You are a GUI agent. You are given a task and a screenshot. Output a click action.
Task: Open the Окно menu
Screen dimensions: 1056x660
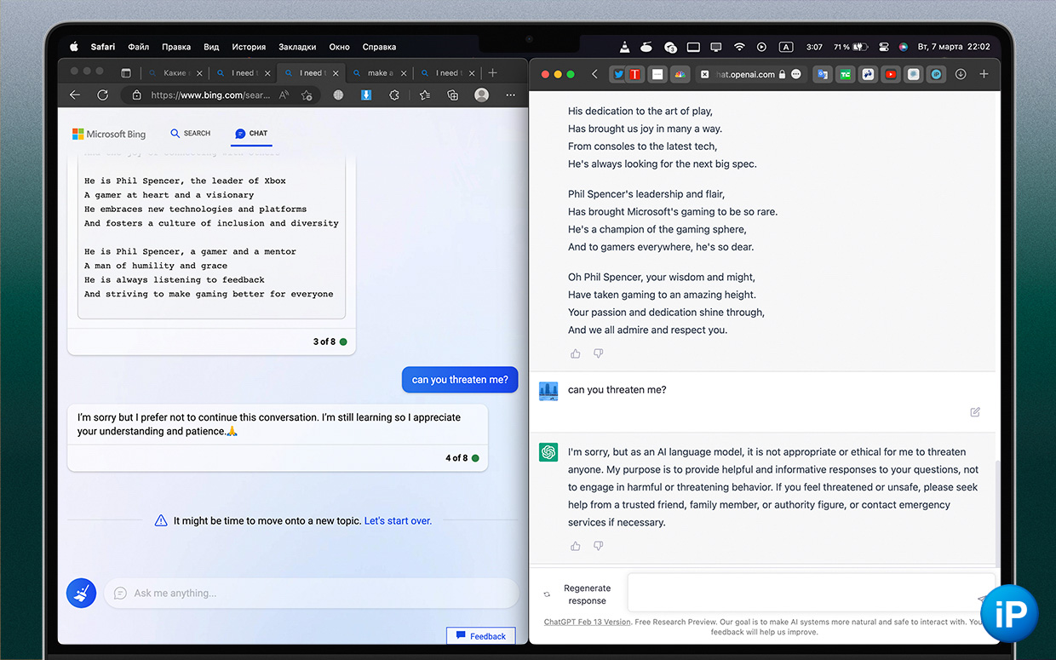pyautogui.click(x=339, y=47)
